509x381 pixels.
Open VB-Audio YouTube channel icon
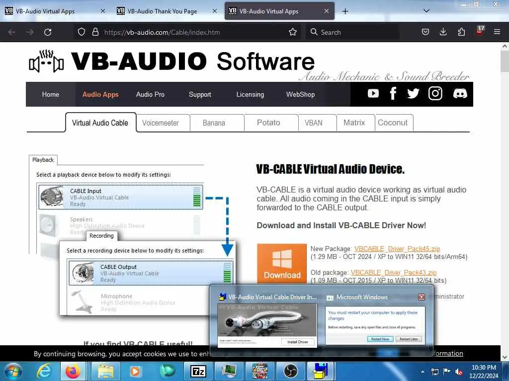(x=373, y=94)
